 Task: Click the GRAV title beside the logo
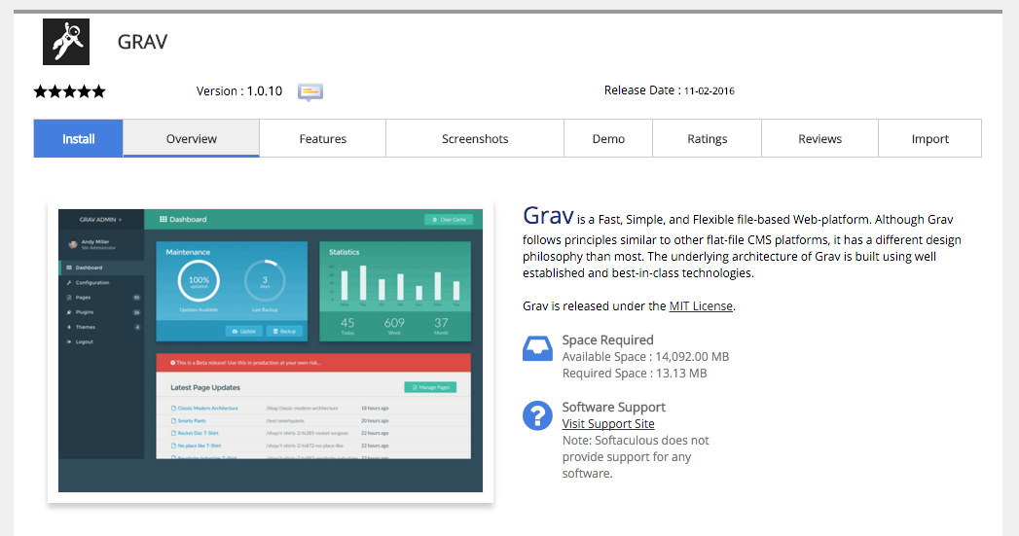click(x=142, y=42)
